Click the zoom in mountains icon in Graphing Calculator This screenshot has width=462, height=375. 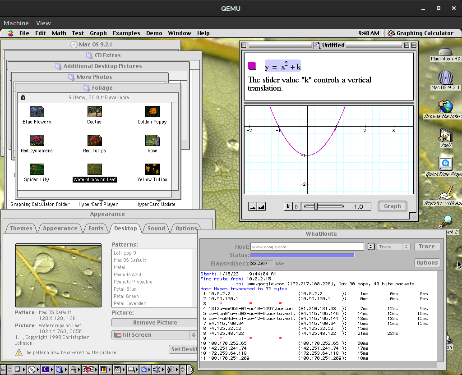tap(261, 206)
